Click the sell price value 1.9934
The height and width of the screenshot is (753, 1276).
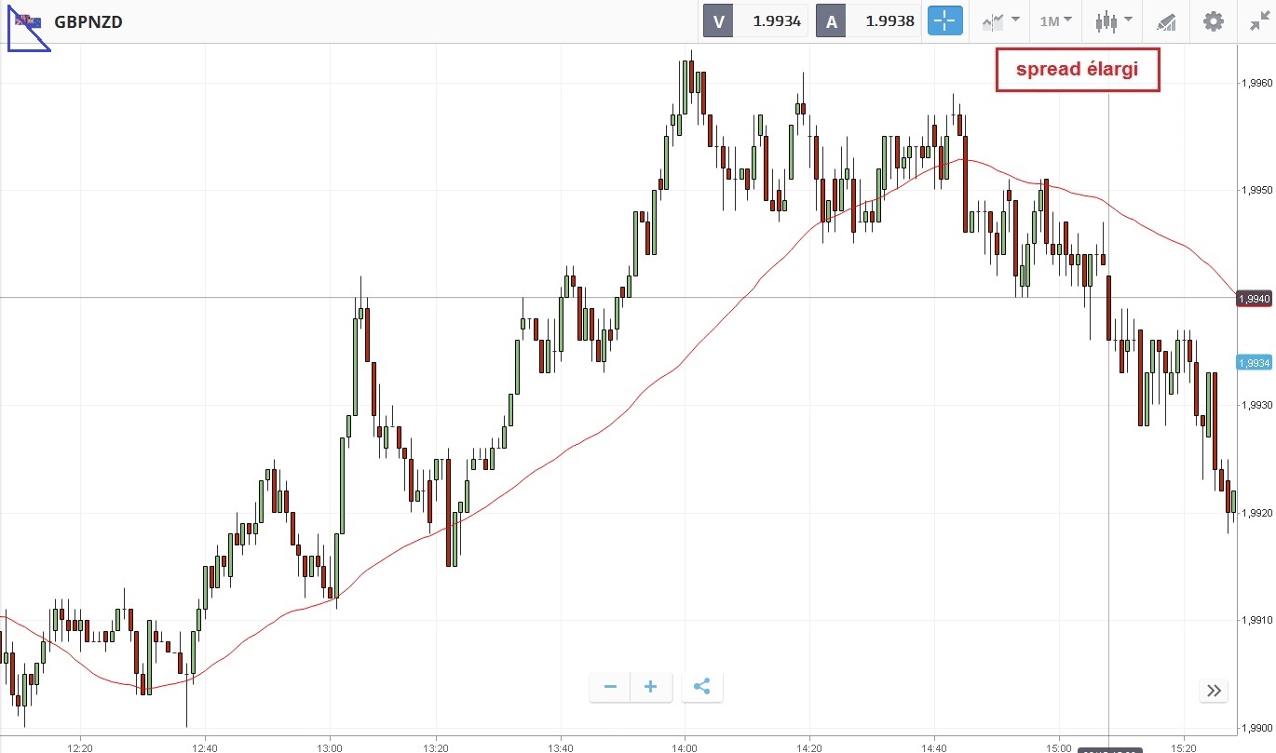click(x=775, y=20)
